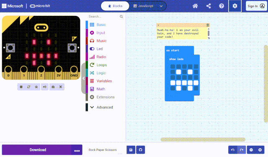Open the settings gear menu
Image resolution: width=268 pixels, height=157 pixels.
pyautogui.click(x=235, y=6)
